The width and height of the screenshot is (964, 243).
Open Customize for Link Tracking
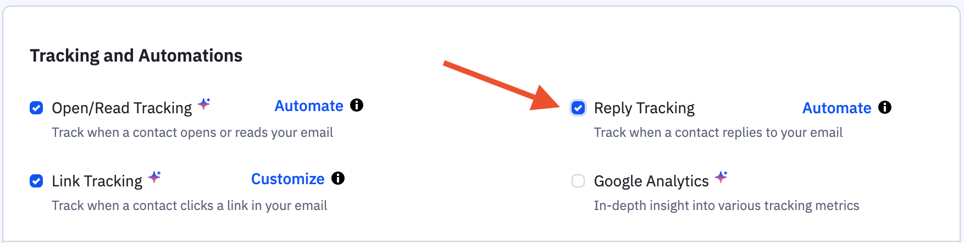[287, 179]
